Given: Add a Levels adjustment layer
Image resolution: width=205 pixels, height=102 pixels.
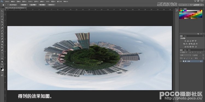Looking at the screenshot, I should pos(188,41).
